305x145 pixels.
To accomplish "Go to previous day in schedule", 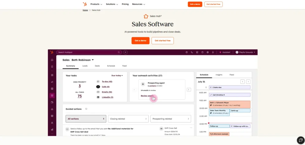I will coord(242,82).
